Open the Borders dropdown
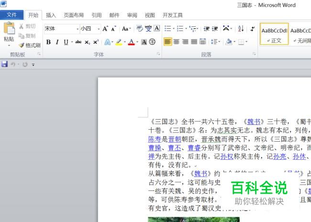Image resolution: width=311 pixels, height=222 pixels. coord(246,42)
